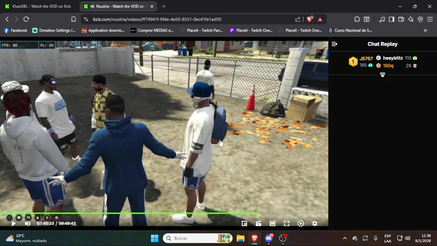Open the Brave taskbar icon

255,238
